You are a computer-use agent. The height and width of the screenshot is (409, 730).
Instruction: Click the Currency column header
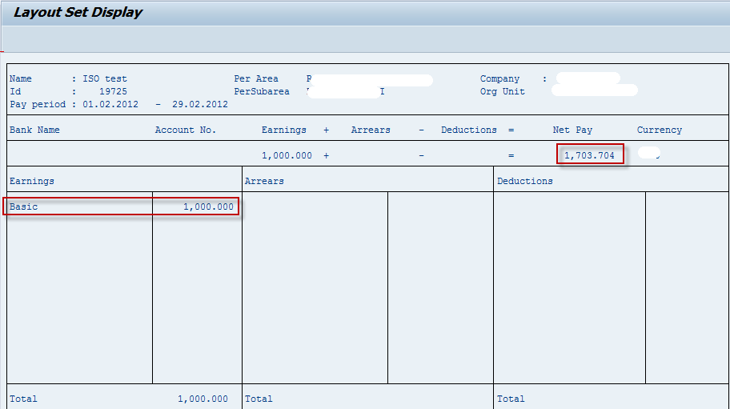[x=660, y=130]
